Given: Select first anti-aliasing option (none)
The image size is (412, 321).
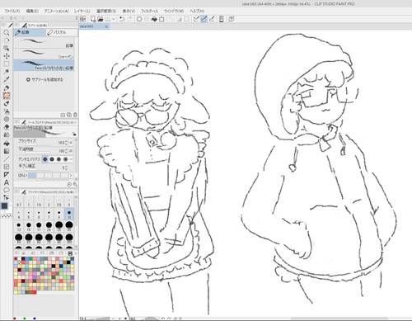Looking at the screenshot, I should tap(45, 159).
